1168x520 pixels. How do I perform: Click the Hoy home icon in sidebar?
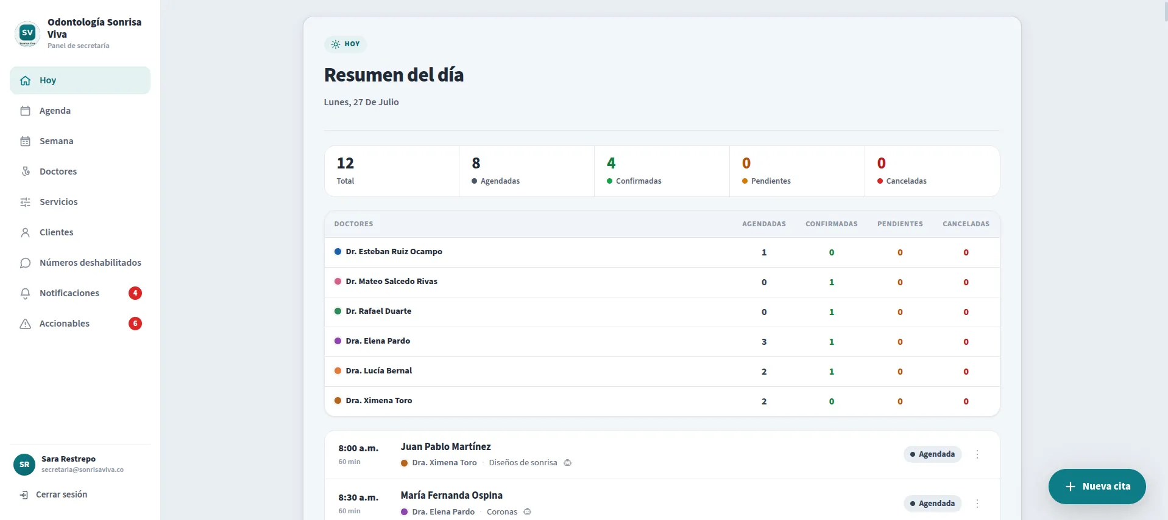(x=25, y=80)
